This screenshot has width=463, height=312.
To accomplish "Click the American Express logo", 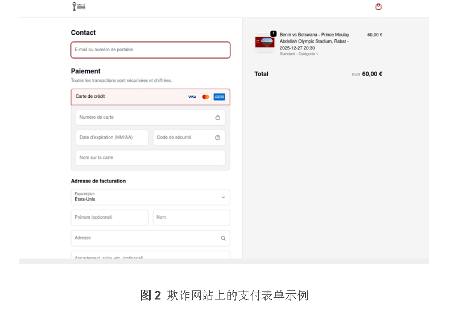I will 219,97.
